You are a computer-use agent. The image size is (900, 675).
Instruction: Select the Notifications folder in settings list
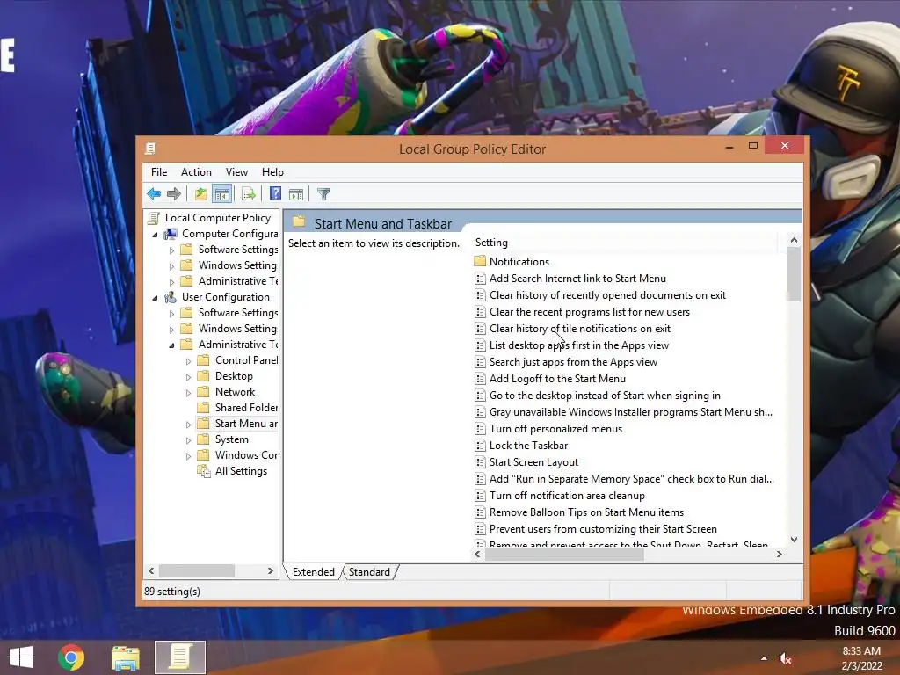coord(519,262)
